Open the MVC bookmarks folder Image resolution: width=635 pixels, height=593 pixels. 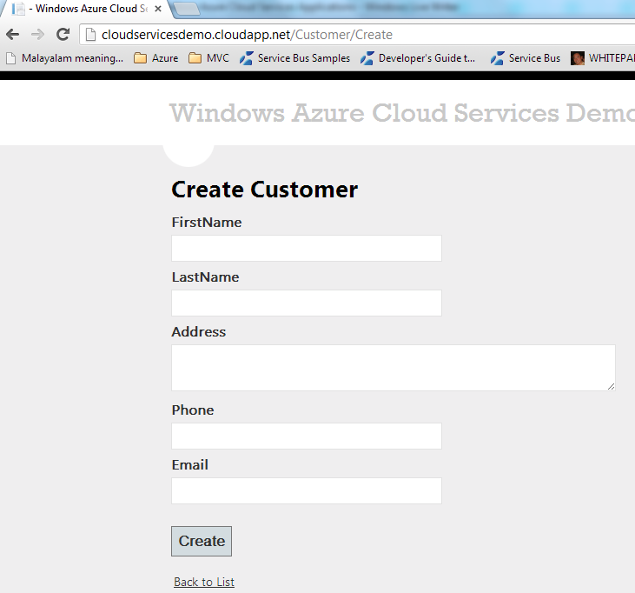click(209, 58)
